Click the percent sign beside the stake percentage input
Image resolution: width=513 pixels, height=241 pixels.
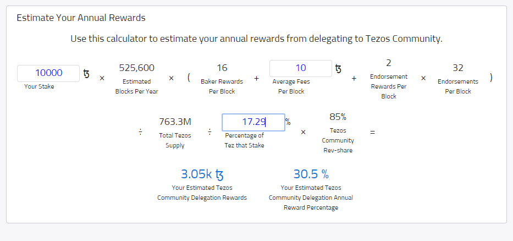pyautogui.click(x=288, y=122)
